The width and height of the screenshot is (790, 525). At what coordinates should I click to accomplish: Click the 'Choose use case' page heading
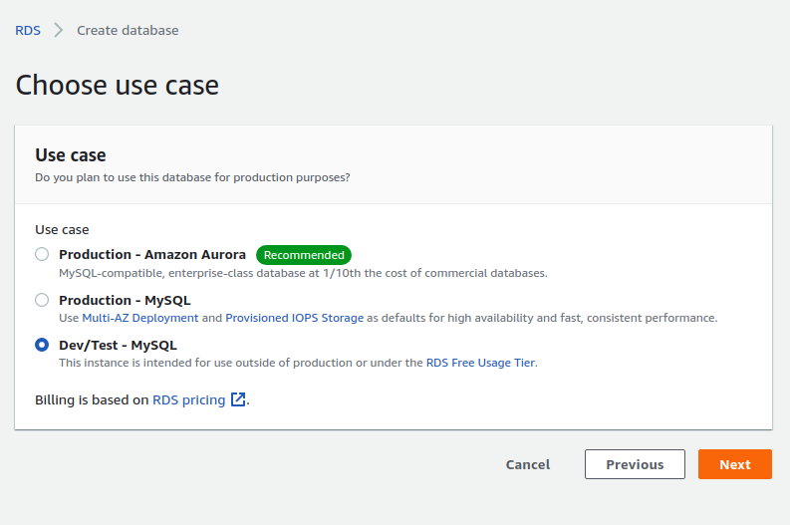(x=117, y=85)
